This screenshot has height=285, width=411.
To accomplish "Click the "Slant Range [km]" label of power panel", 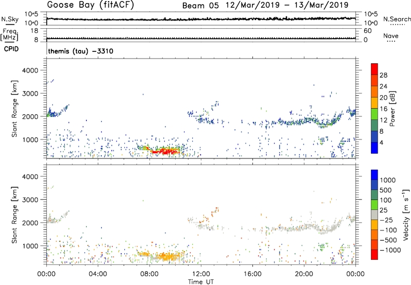I will tap(14, 109).
